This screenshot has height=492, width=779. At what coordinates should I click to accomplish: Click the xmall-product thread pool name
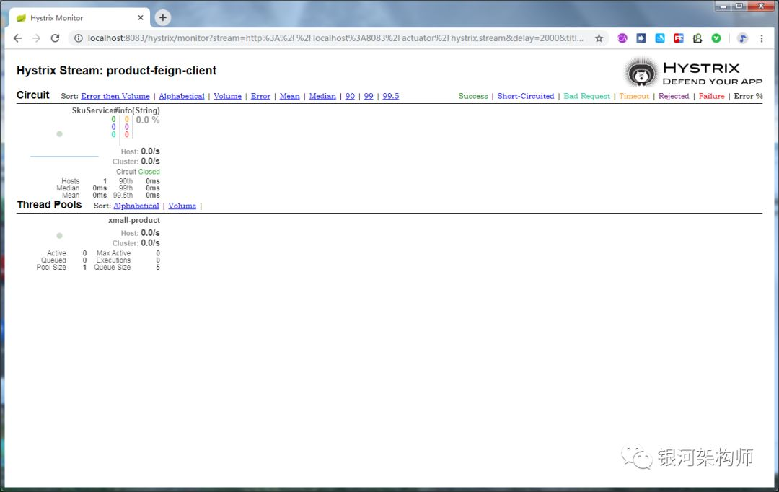(134, 220)
